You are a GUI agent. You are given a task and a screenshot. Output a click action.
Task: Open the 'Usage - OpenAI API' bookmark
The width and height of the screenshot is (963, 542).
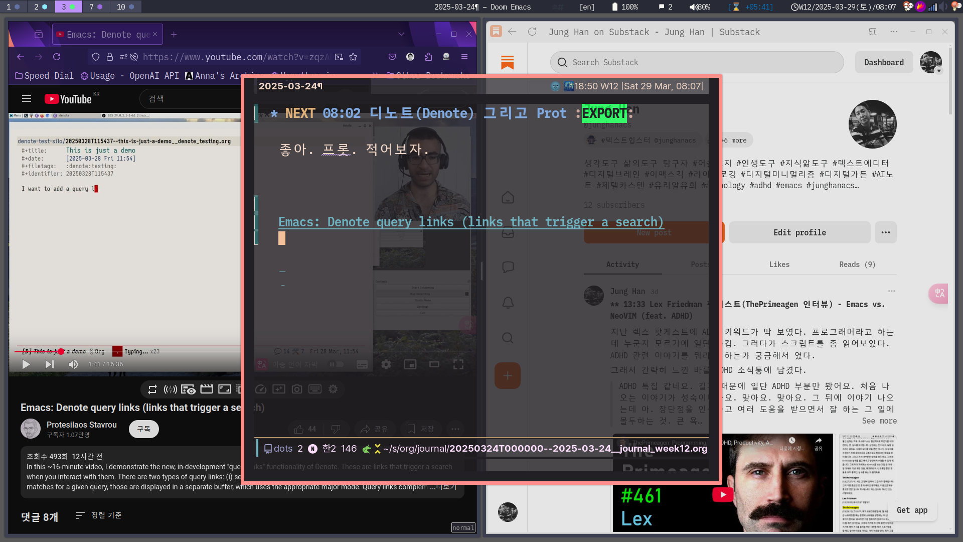129,76
